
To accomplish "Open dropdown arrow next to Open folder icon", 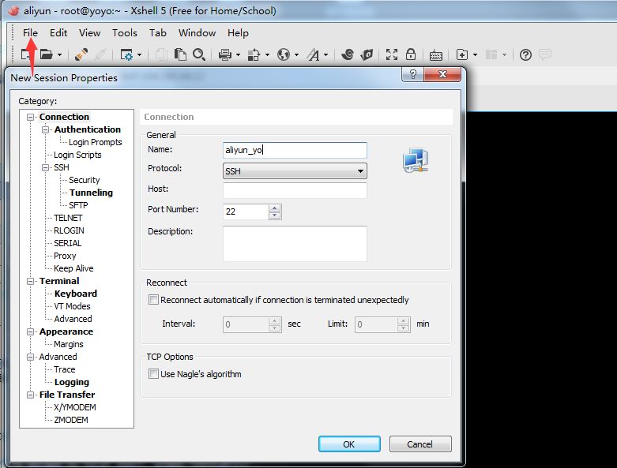I will (60, 55).
